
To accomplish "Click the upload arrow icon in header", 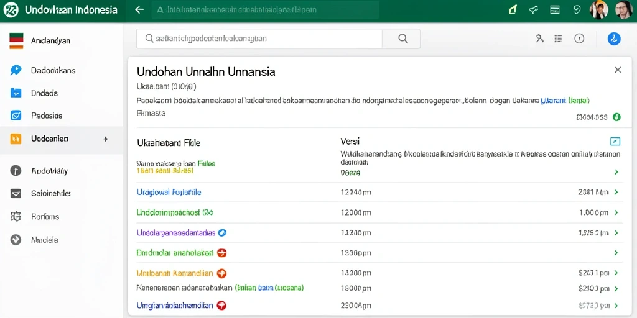I will tap(513, 10).
